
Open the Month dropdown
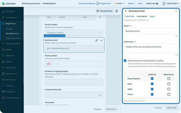coord(68,17)
